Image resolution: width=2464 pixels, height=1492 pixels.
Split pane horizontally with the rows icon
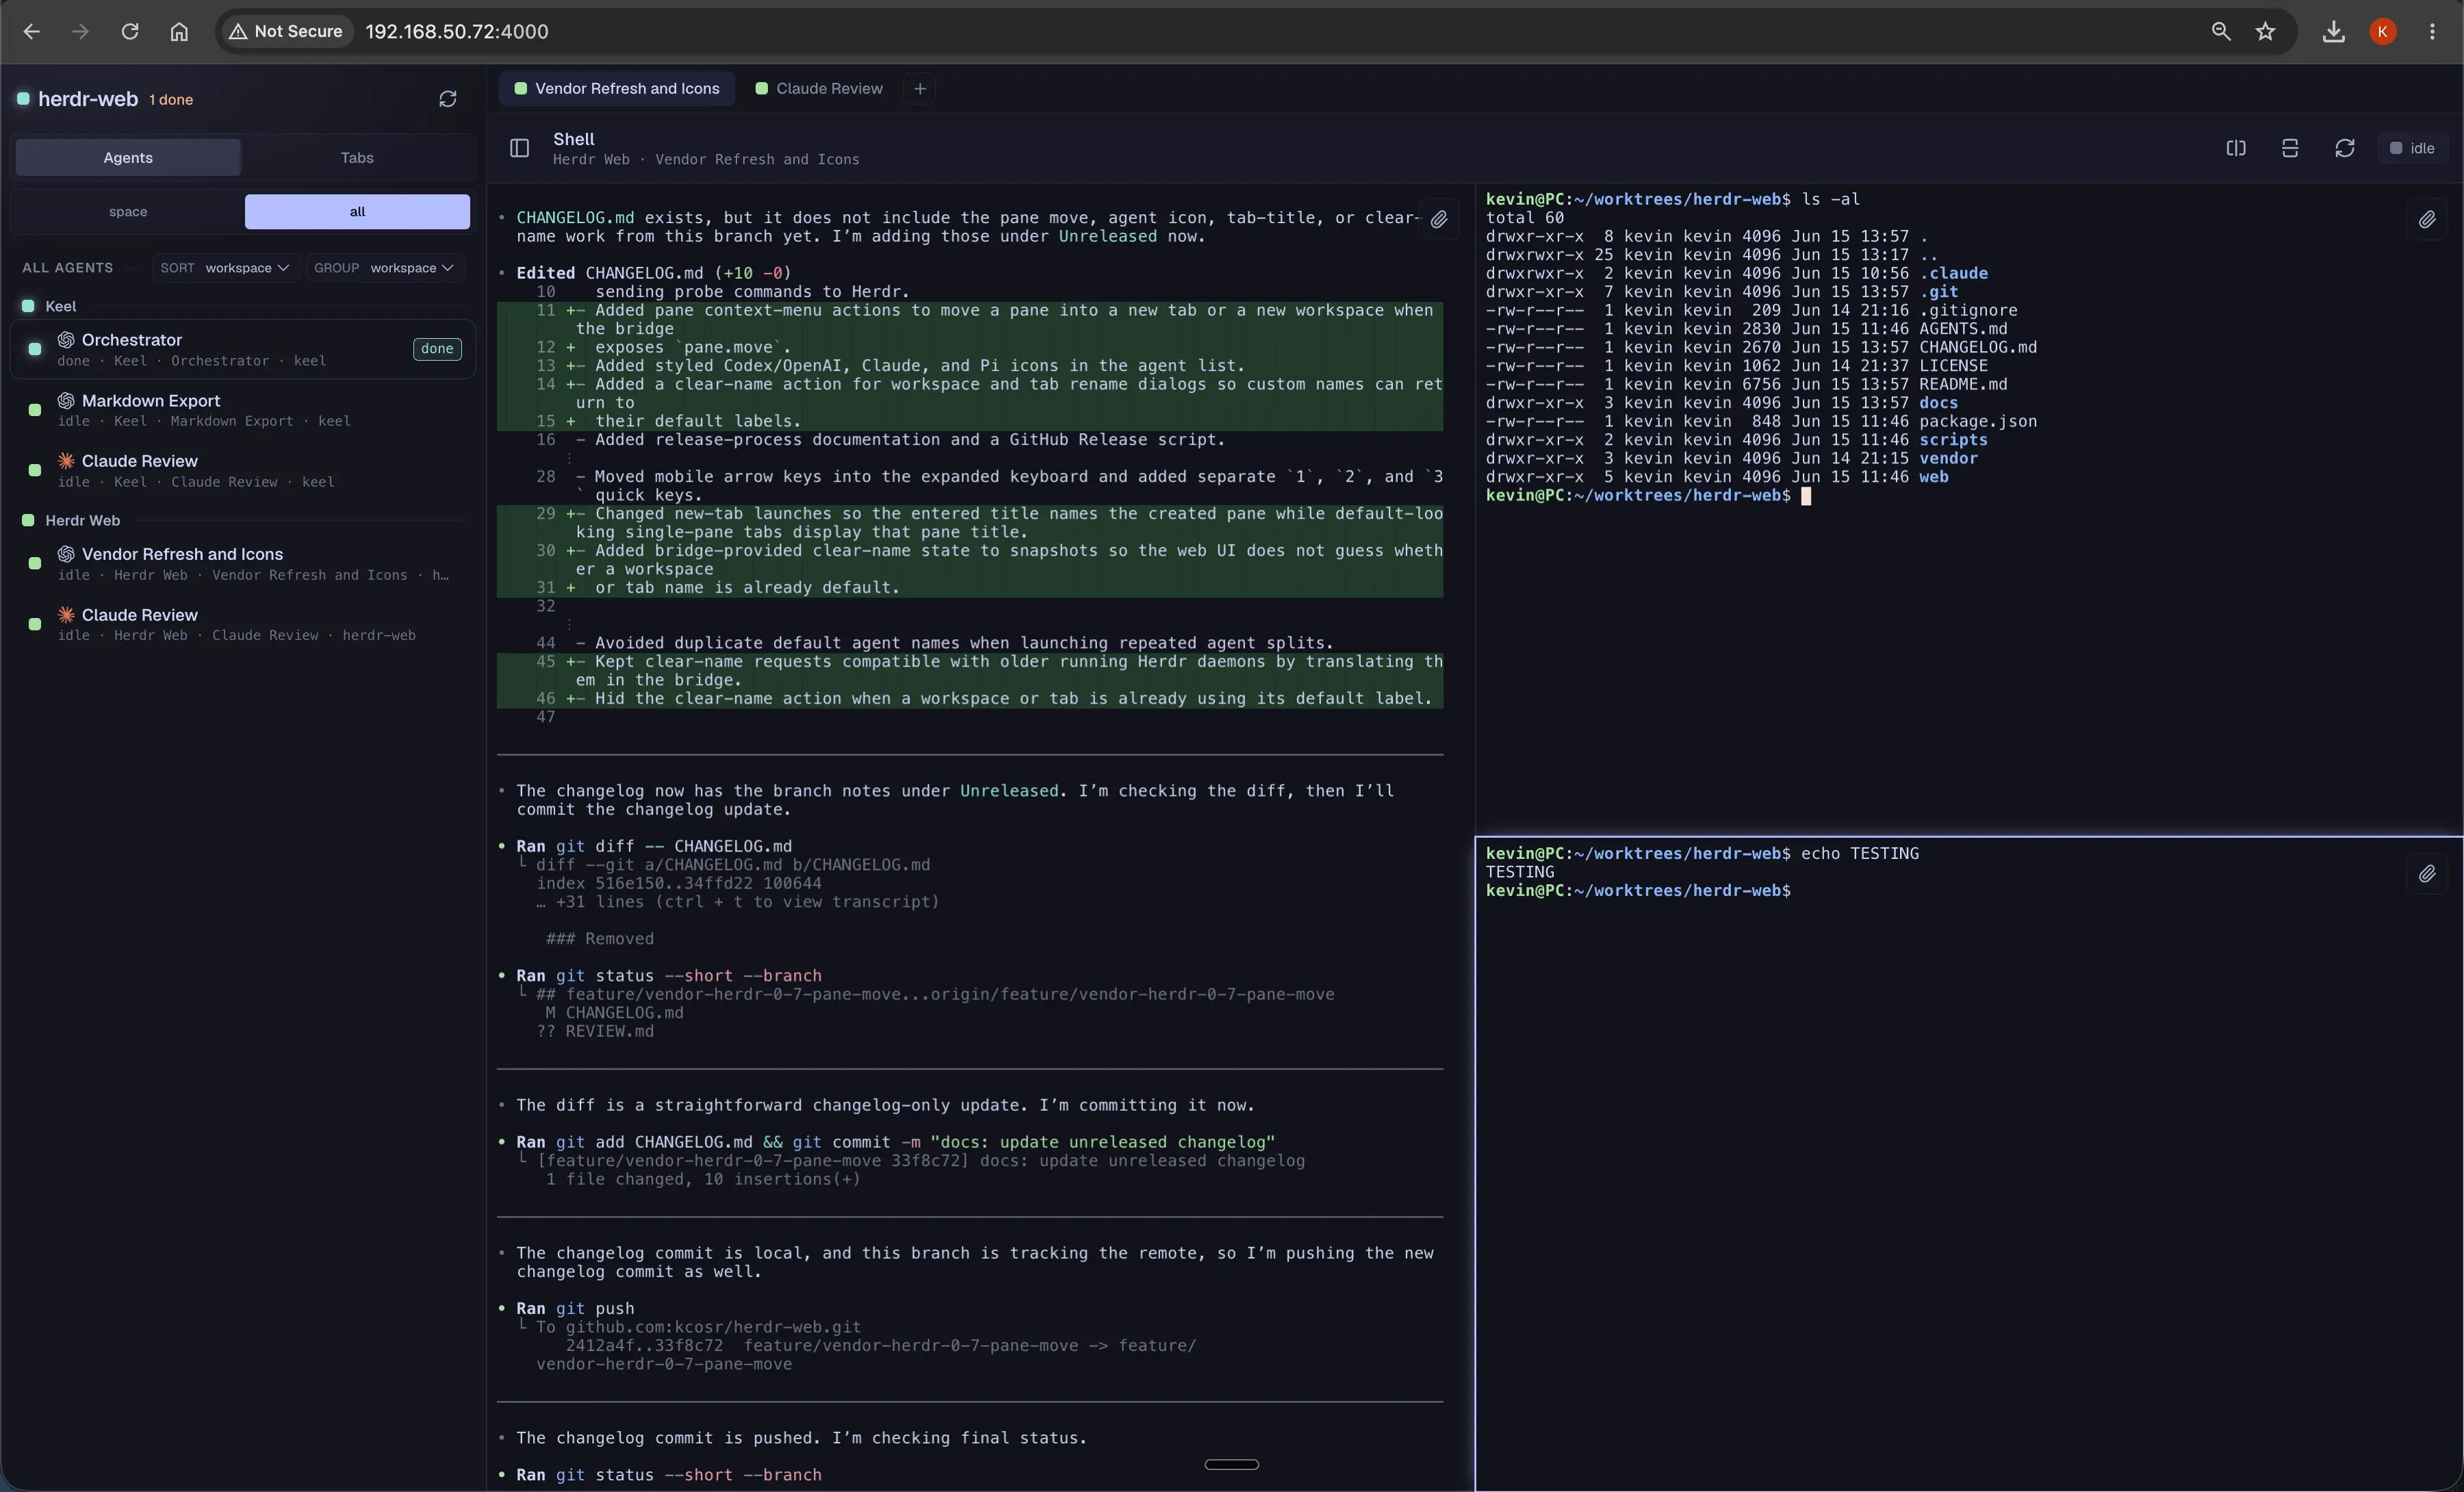click(x=2290, y=148)
